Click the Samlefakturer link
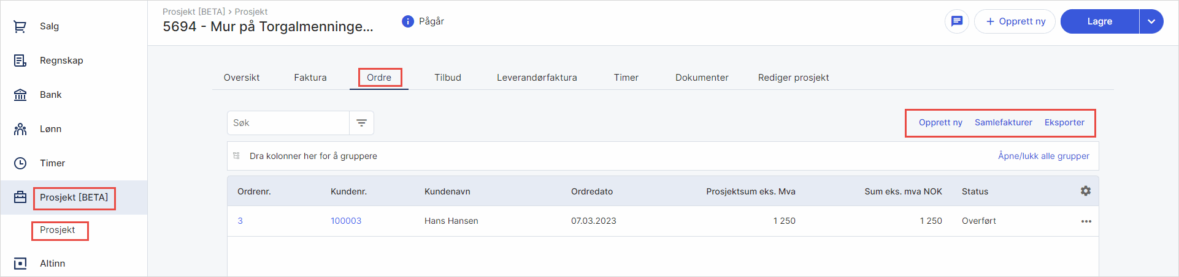 (1003, 122)
